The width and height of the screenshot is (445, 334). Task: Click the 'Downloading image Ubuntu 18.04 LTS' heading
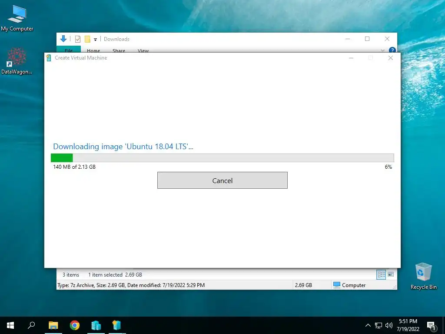point(123,147)
